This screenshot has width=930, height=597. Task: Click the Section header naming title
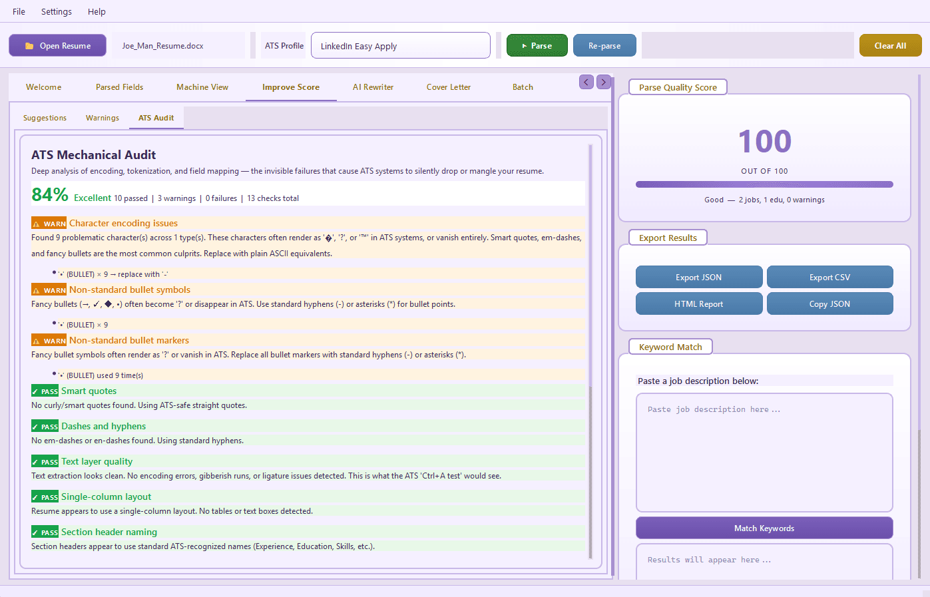pyautogui.click(x=109, y=532)
